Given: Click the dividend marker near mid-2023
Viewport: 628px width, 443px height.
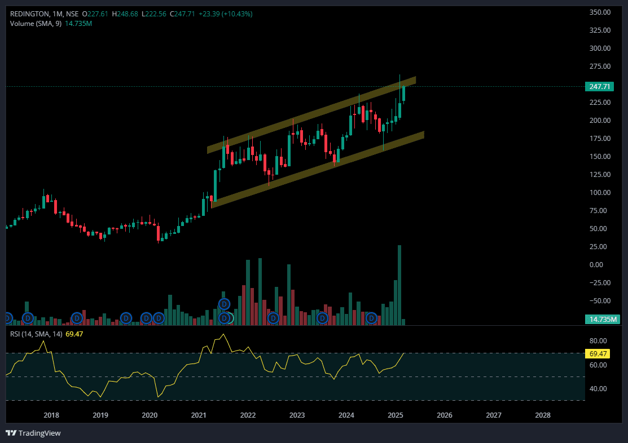Looking at the screenshot, I should 322,318.
